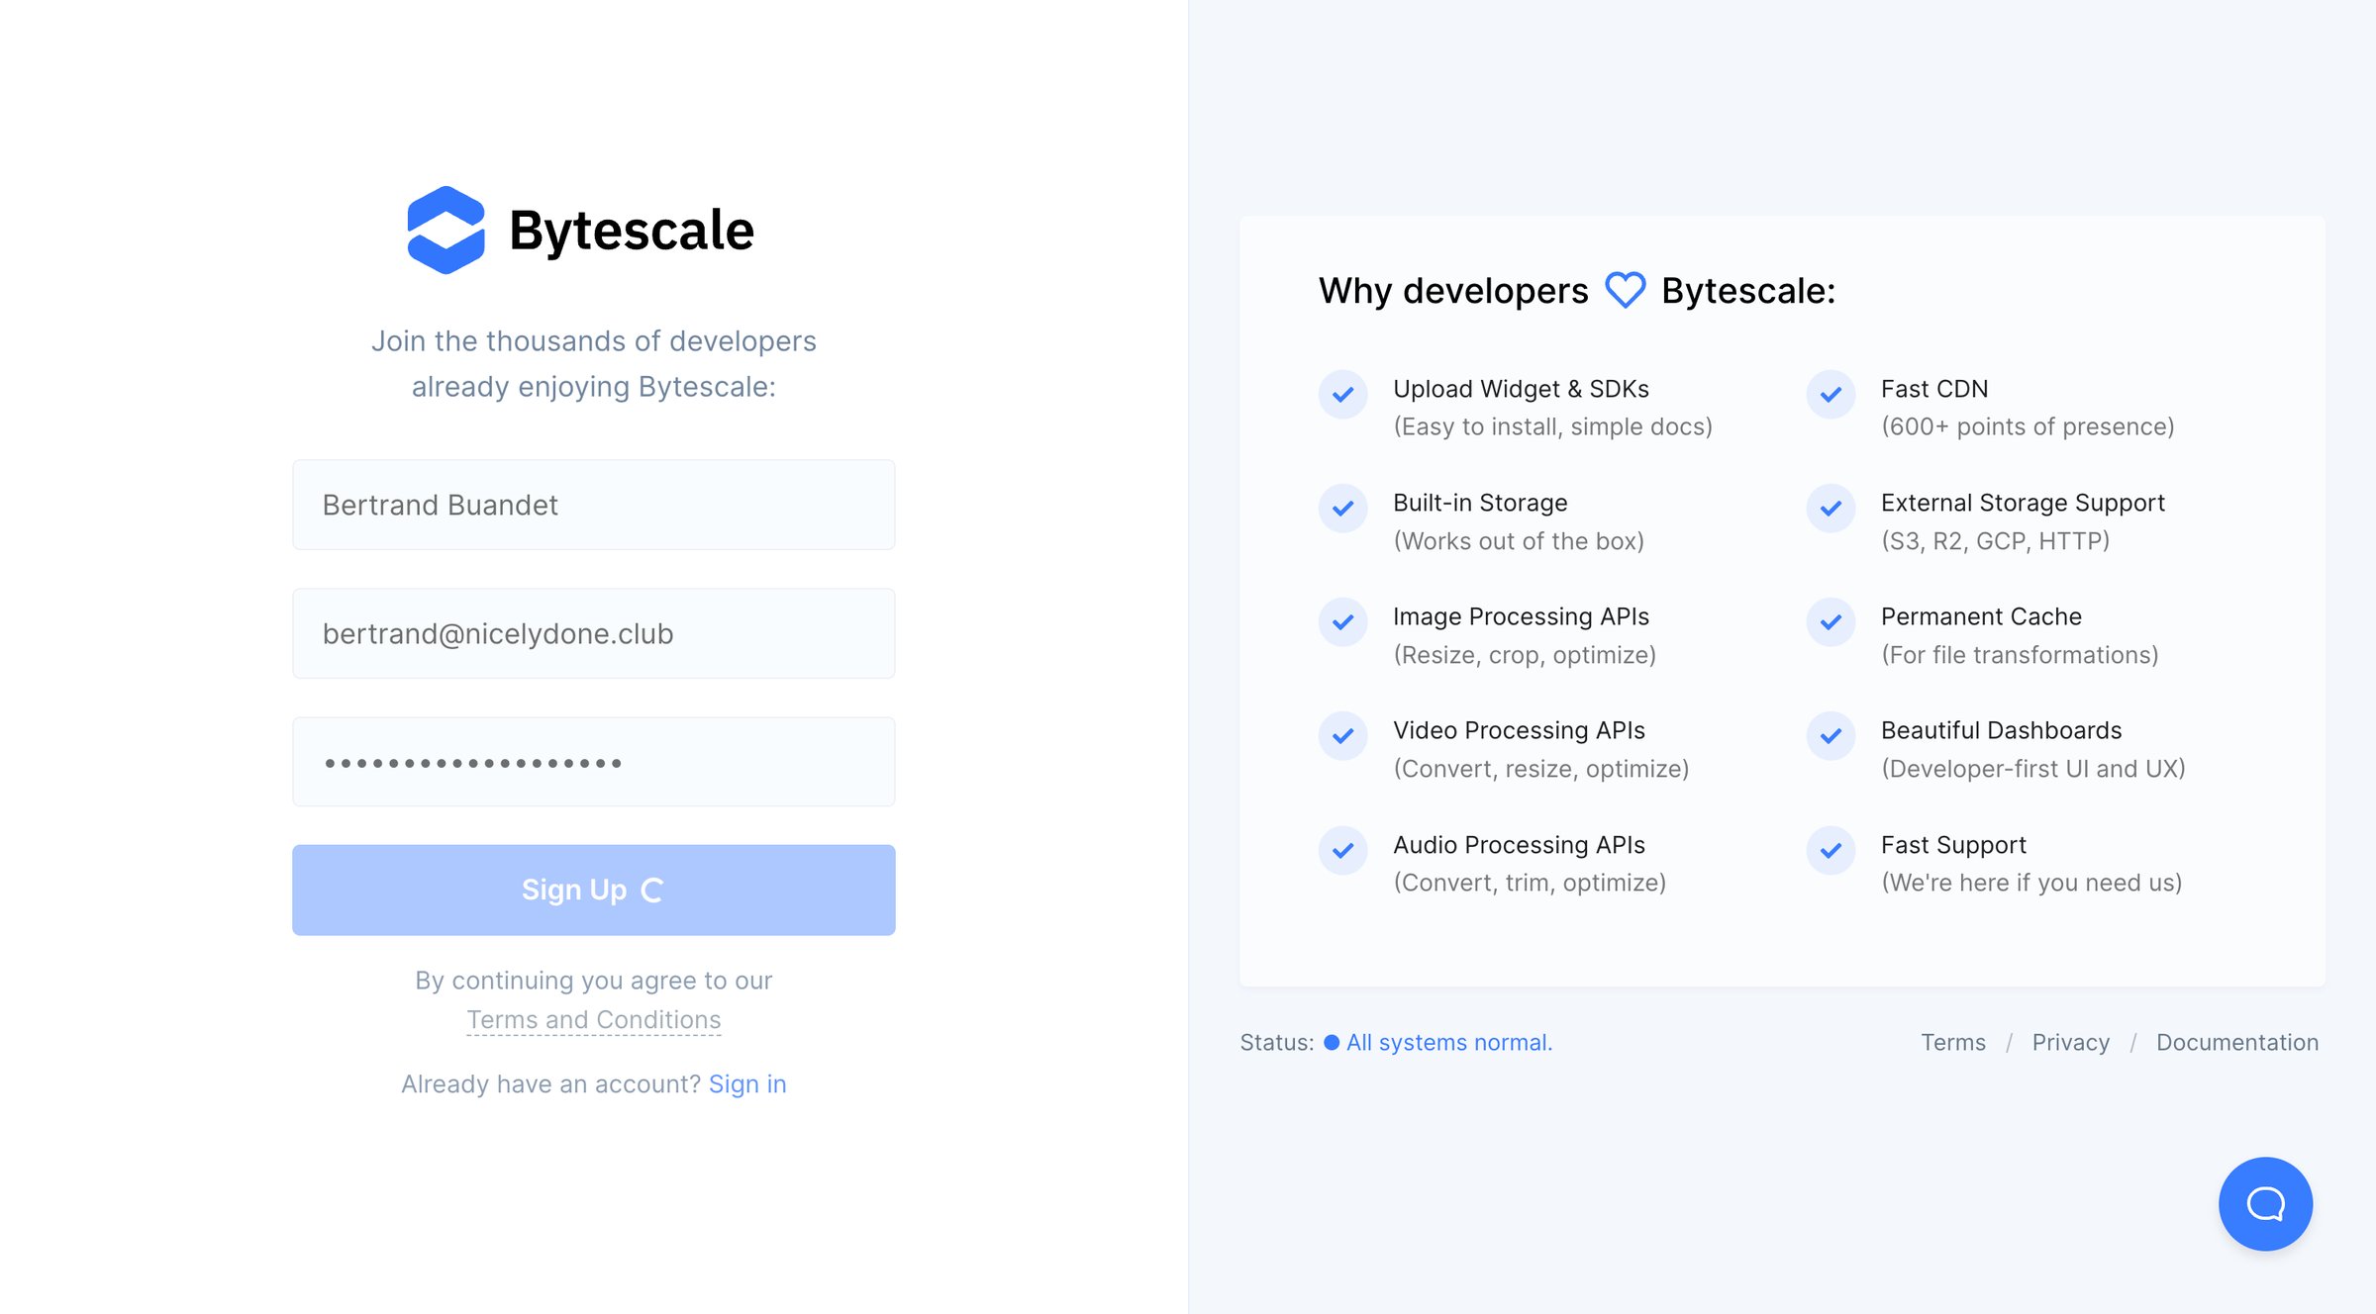Open the All systems normal status link
This screenshot has height=1314, width=2376.
tap(1449, 1042)
